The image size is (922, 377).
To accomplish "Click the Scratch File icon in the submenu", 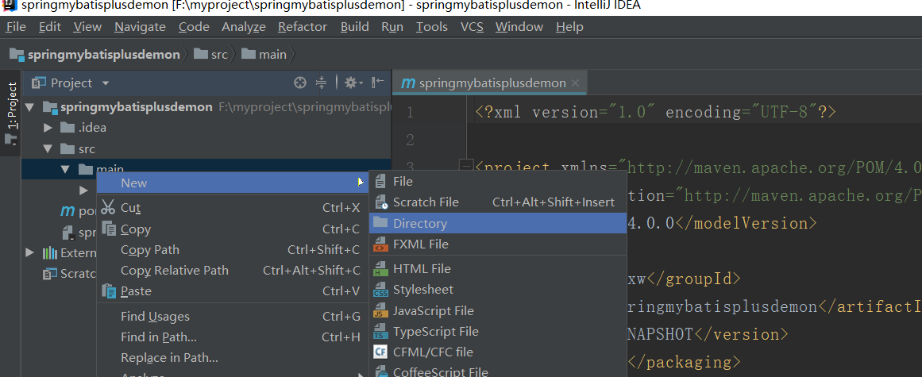I will [x=381, y=202].
